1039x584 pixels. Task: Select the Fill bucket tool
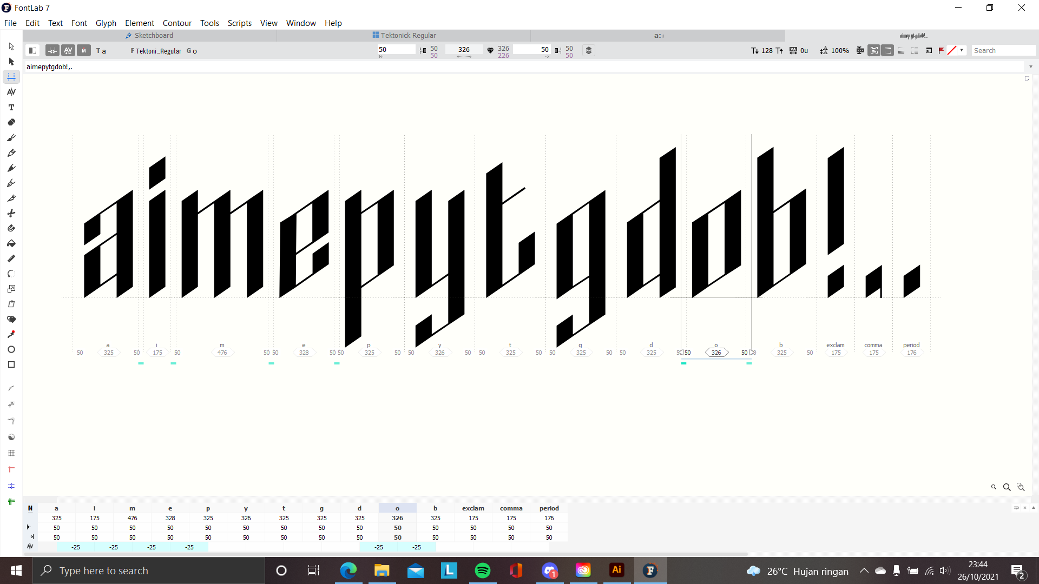[x=11, y=243]
